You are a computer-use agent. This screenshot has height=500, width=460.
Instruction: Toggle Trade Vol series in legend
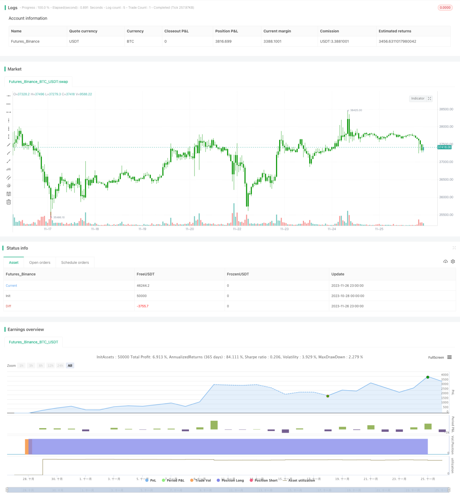pos(200,480)
